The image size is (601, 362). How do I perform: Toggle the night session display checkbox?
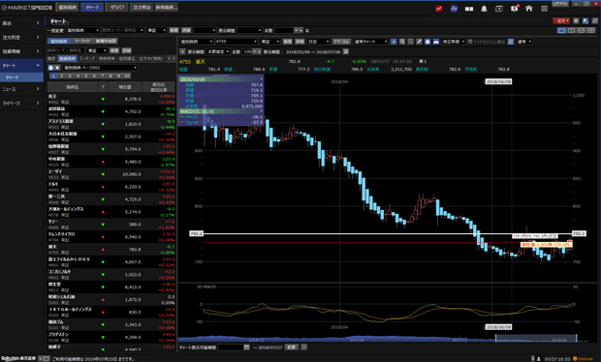coord(470,42)
